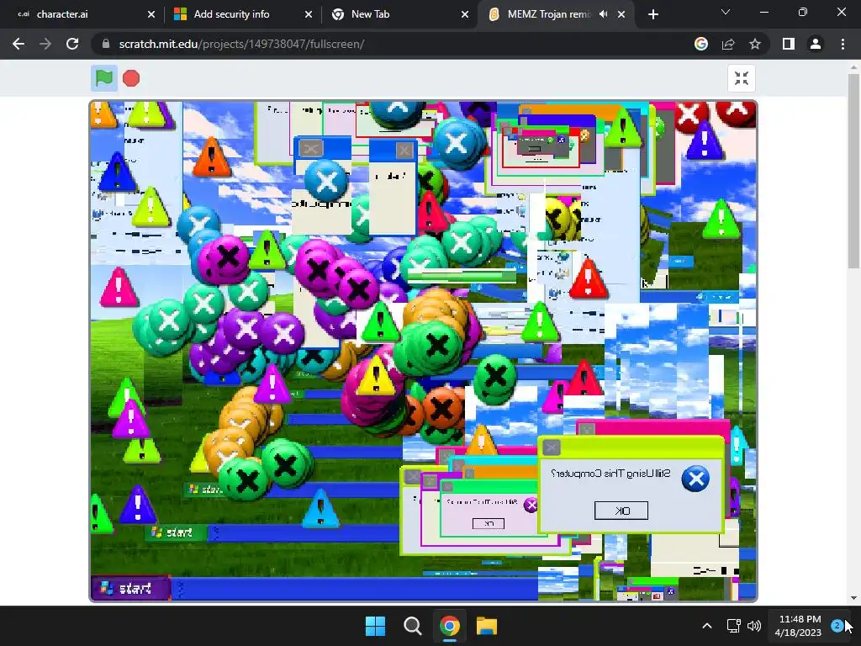Click the orange warning triangle near top left
Image resolution: width=861 pixels, height=646 pixels.
211,157
